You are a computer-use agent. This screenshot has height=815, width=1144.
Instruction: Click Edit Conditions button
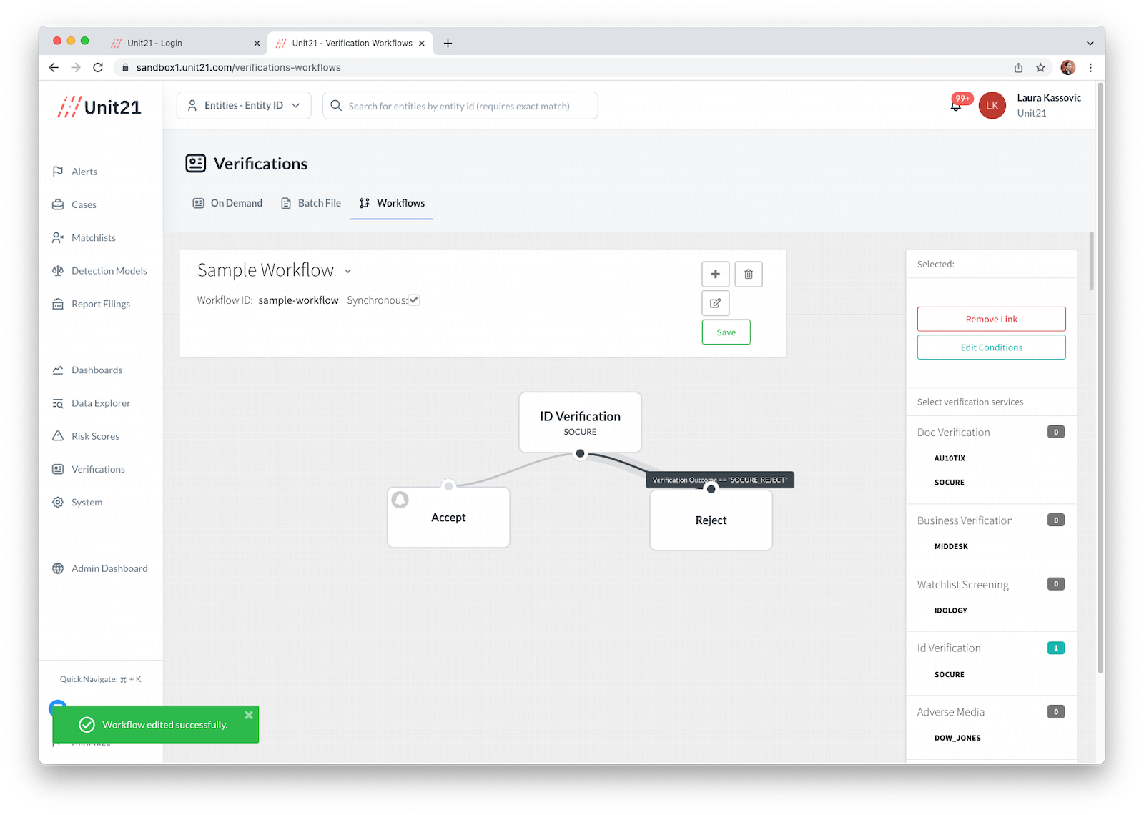tap(992, 347)
